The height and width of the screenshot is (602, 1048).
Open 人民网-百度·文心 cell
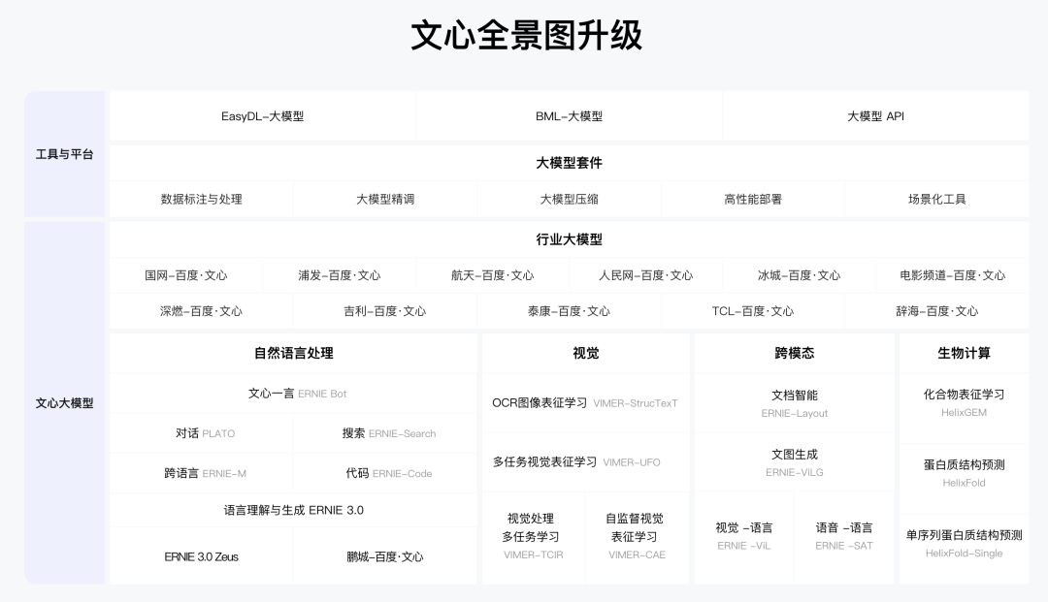click(x=645, y=275)
